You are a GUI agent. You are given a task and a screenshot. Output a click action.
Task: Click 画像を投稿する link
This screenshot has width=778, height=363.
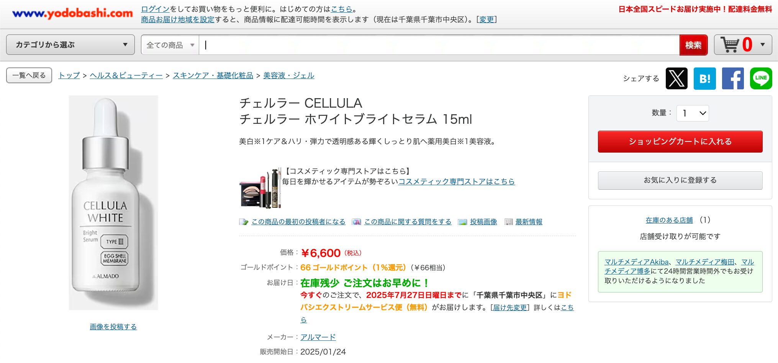pos(113,327)
